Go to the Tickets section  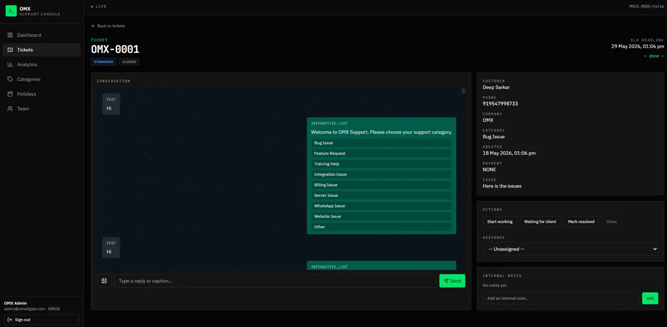point(41,50)
